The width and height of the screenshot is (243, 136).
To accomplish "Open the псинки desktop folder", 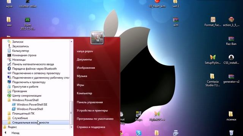I will [231, 116].
